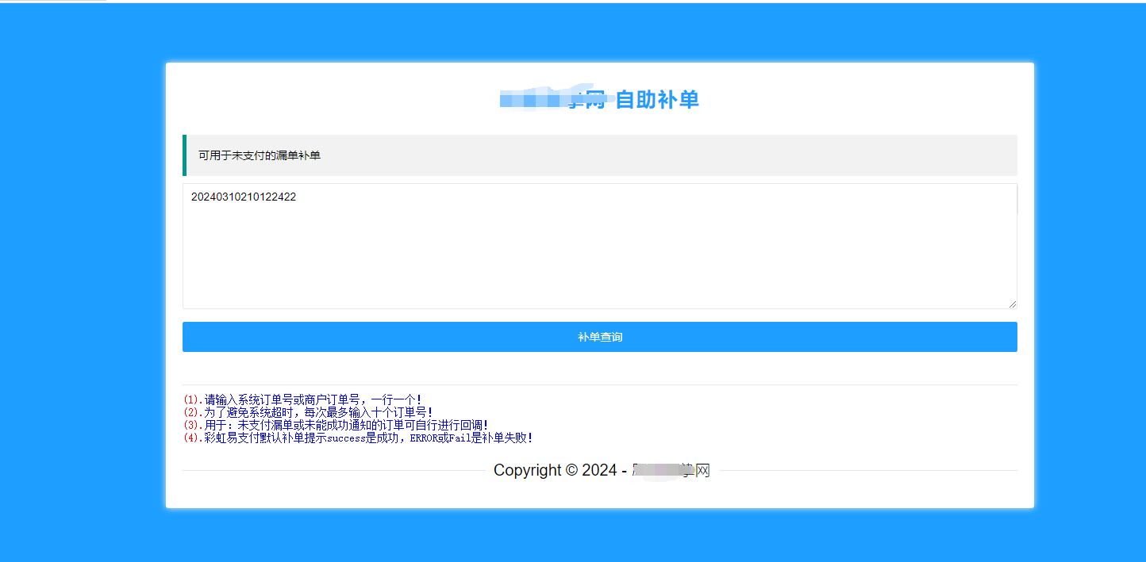The width and height of the screenshot is (1146, 562).
Task: Click the green accent bar on notice
Action: pos(184,155)
